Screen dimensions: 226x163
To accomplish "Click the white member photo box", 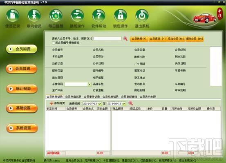I will (x=216, y=67).
